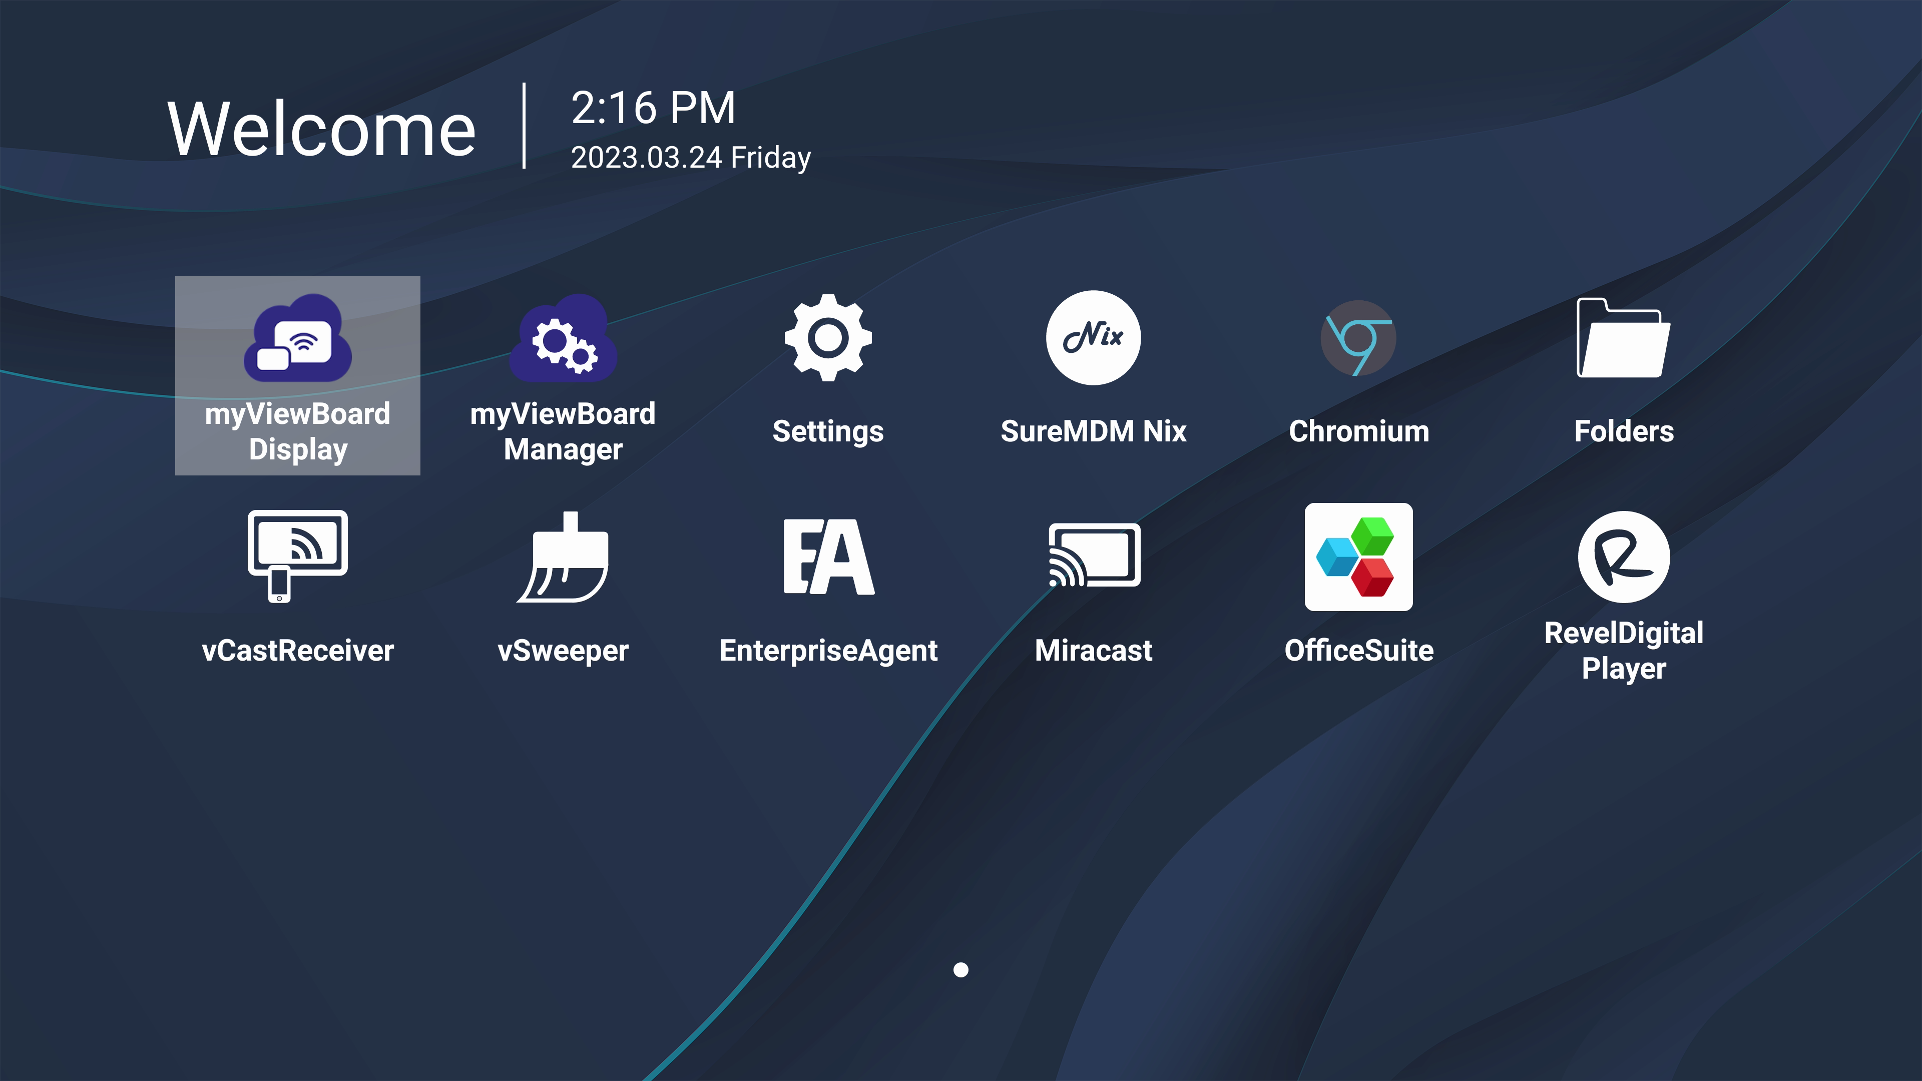The width and height of the screenshot is (1922, 1081).
Task: Click the "SureMDM Nix" text label
Action: (1093, 431)
